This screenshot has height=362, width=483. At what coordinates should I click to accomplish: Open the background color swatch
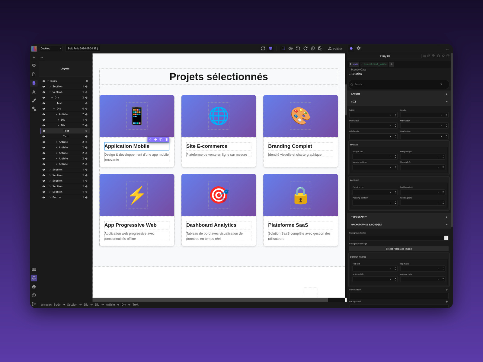446,238
